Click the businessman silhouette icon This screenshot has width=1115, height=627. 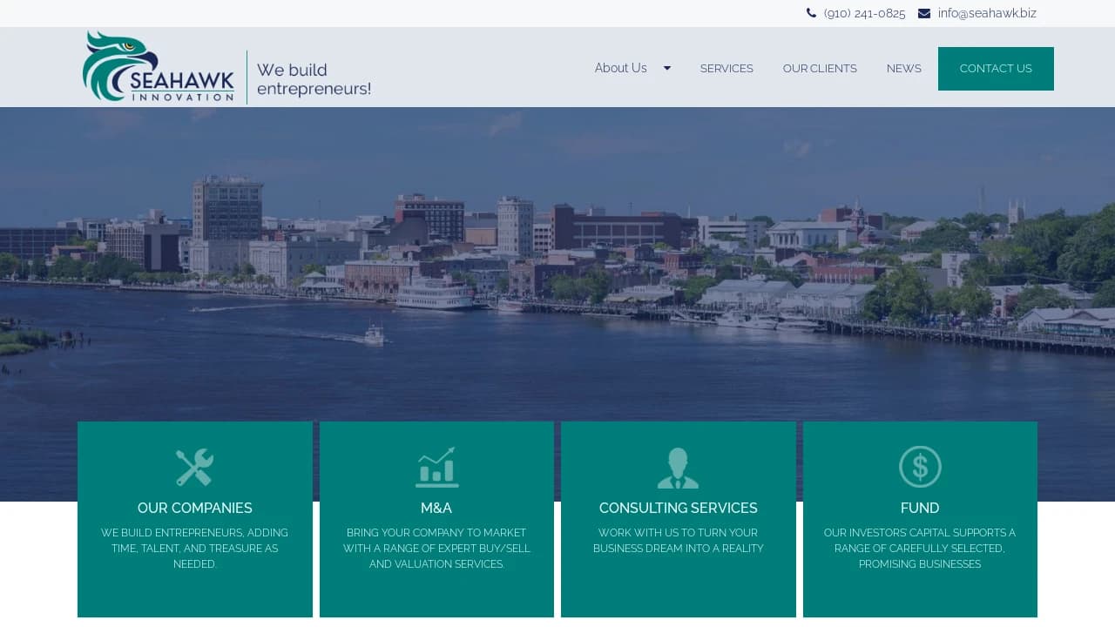coord(678,468)
